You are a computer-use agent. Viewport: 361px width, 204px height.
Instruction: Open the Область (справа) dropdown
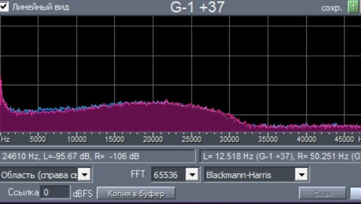84,175
